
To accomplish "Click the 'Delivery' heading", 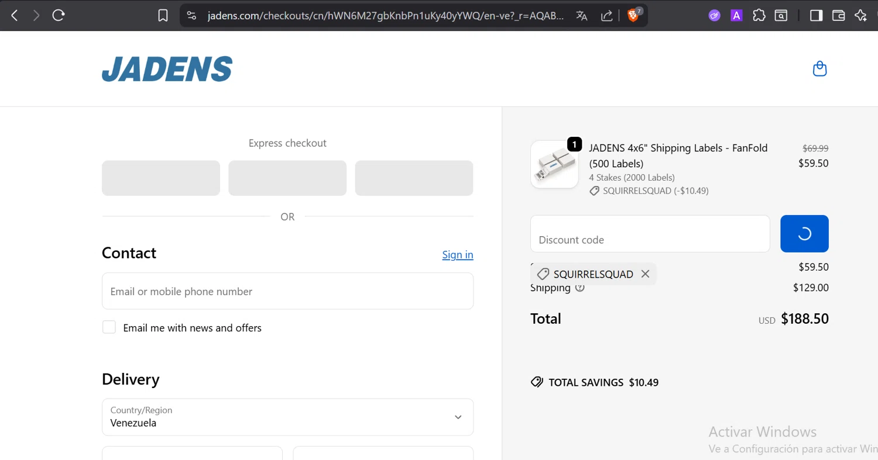I will (x=131, y=379).
